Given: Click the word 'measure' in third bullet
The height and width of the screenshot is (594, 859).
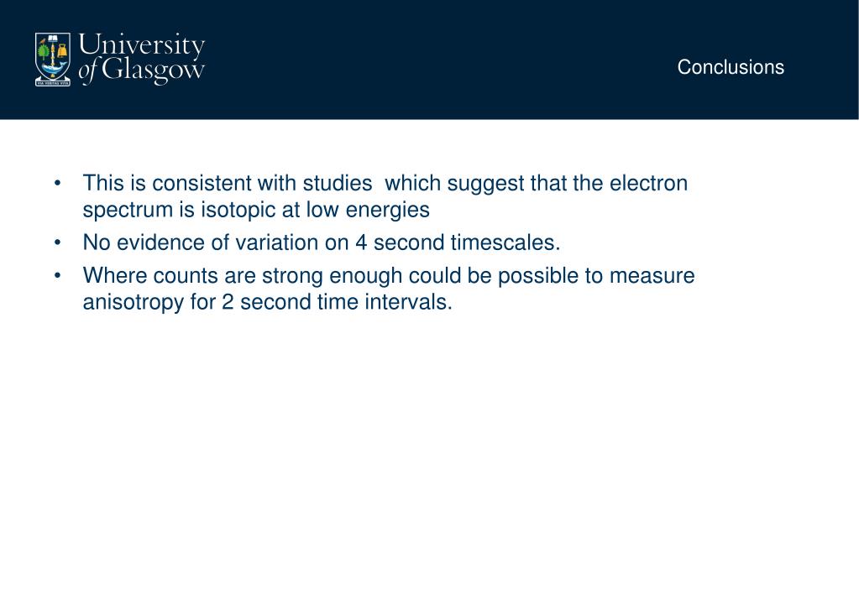Looking at the screenshot, I should pos(652,275).
